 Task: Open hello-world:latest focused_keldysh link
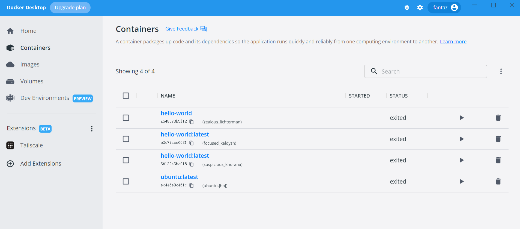(x=185, y=135)
